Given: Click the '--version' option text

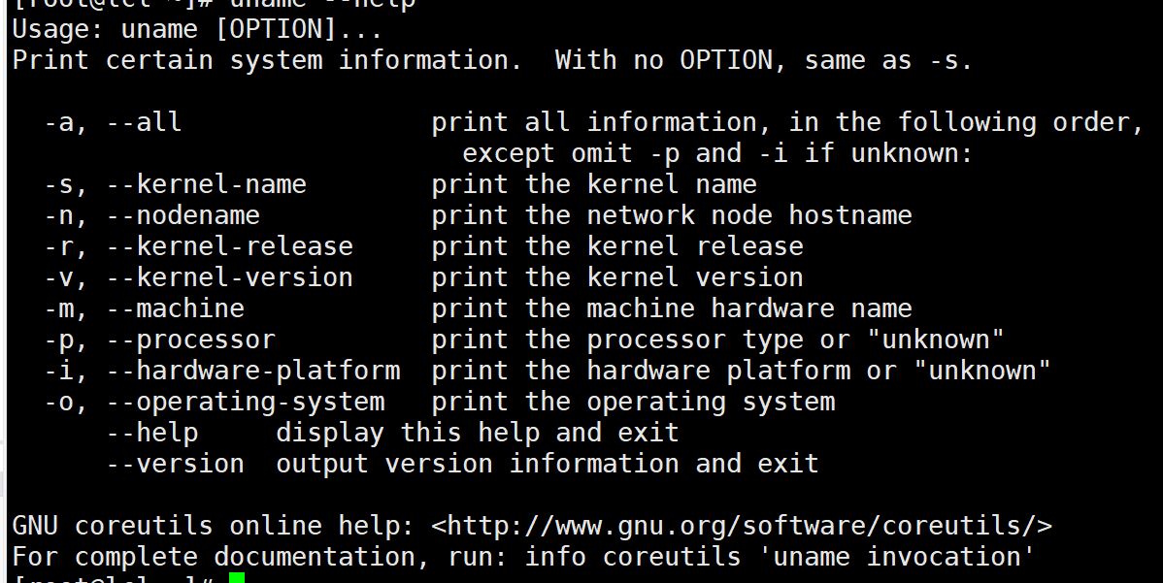Looking at the screenshot, I should pyautogui.click(x=176, y=465).
